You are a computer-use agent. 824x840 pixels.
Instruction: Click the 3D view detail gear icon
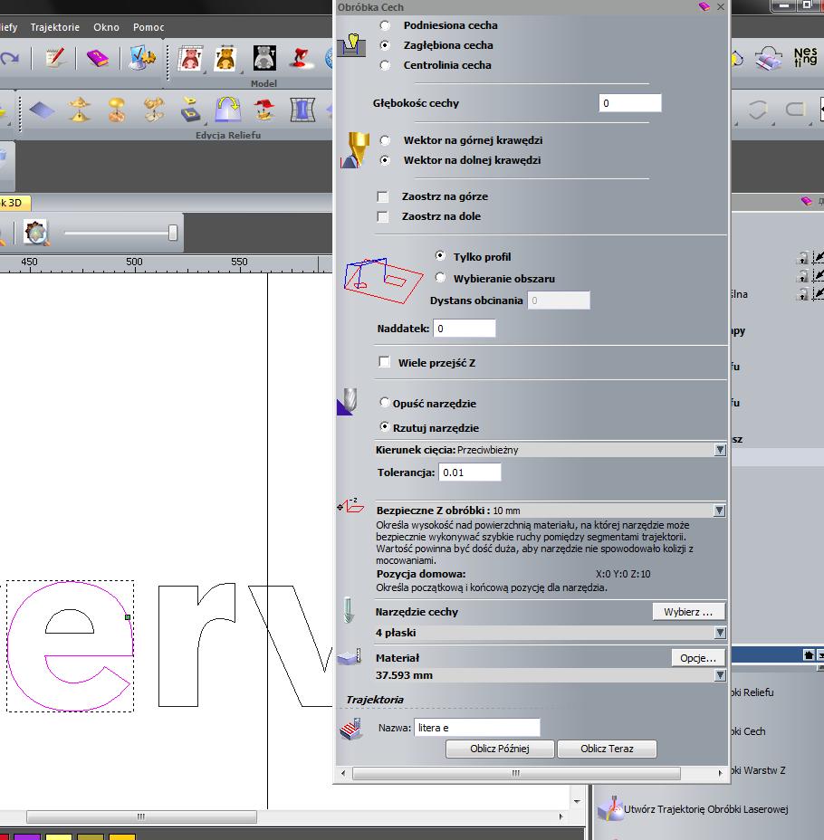[36, 233]
